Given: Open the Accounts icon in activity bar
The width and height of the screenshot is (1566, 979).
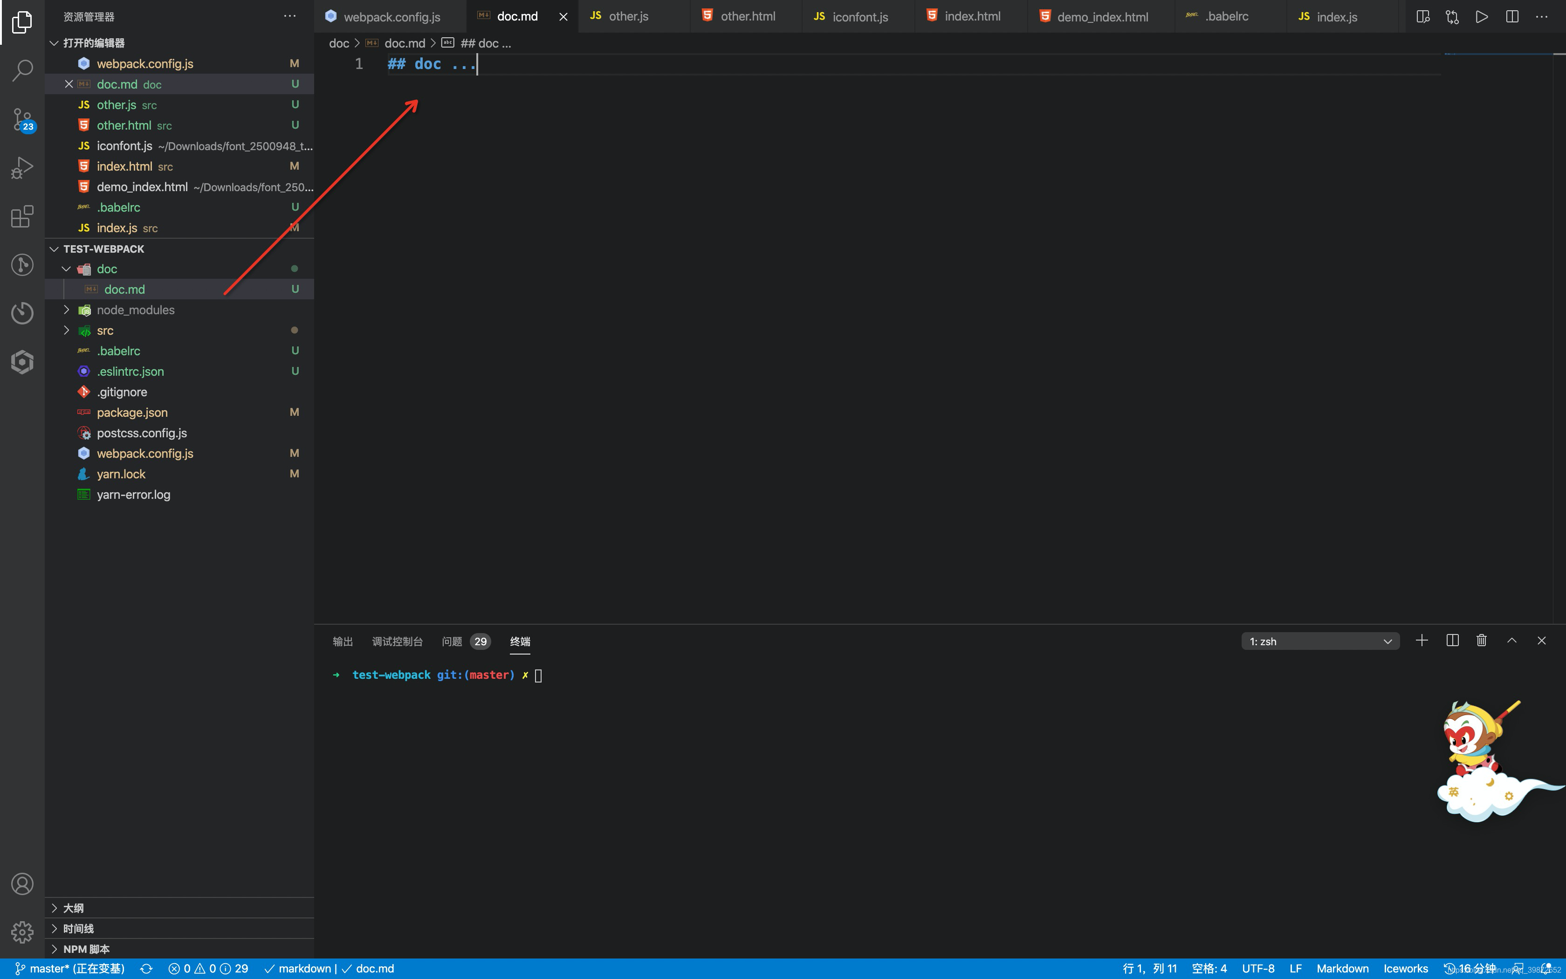Looking at the screenshot, I should pos(22,884).
